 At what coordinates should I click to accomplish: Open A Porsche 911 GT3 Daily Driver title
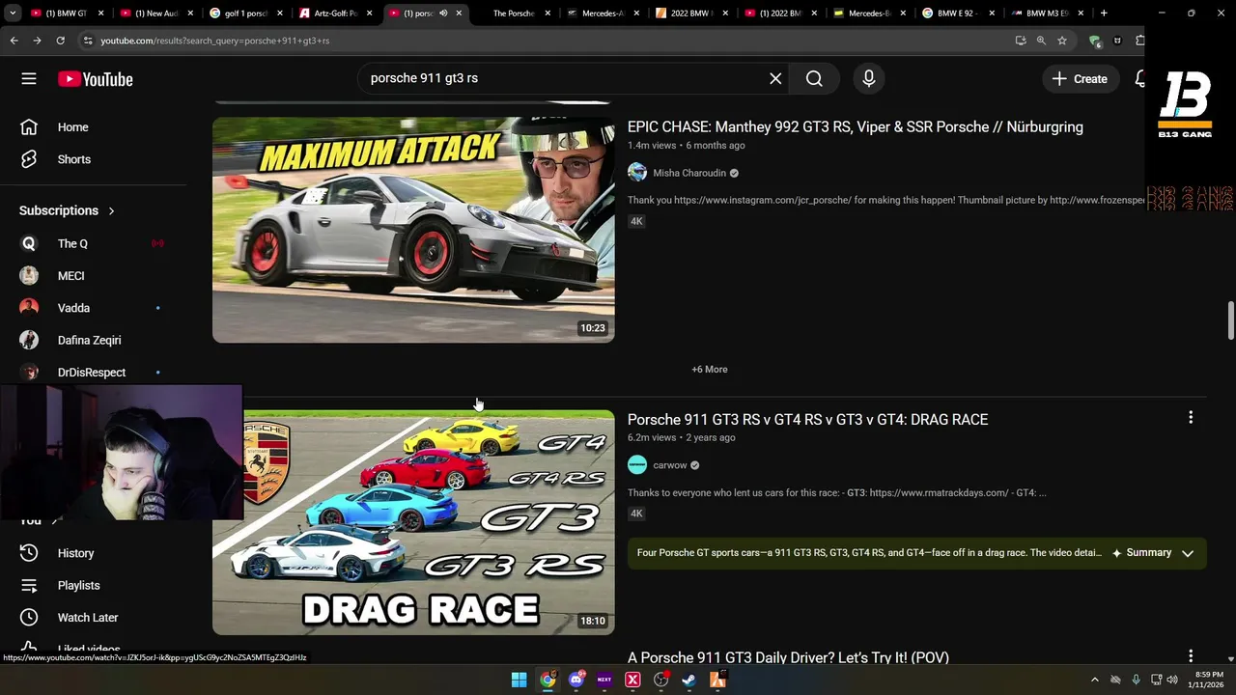click(788, 657)
